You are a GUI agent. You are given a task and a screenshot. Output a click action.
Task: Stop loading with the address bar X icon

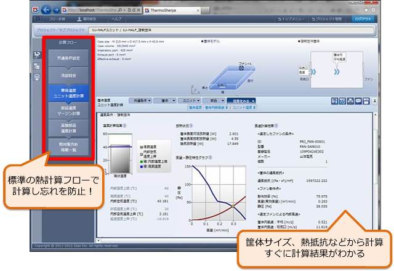[139, 10]
